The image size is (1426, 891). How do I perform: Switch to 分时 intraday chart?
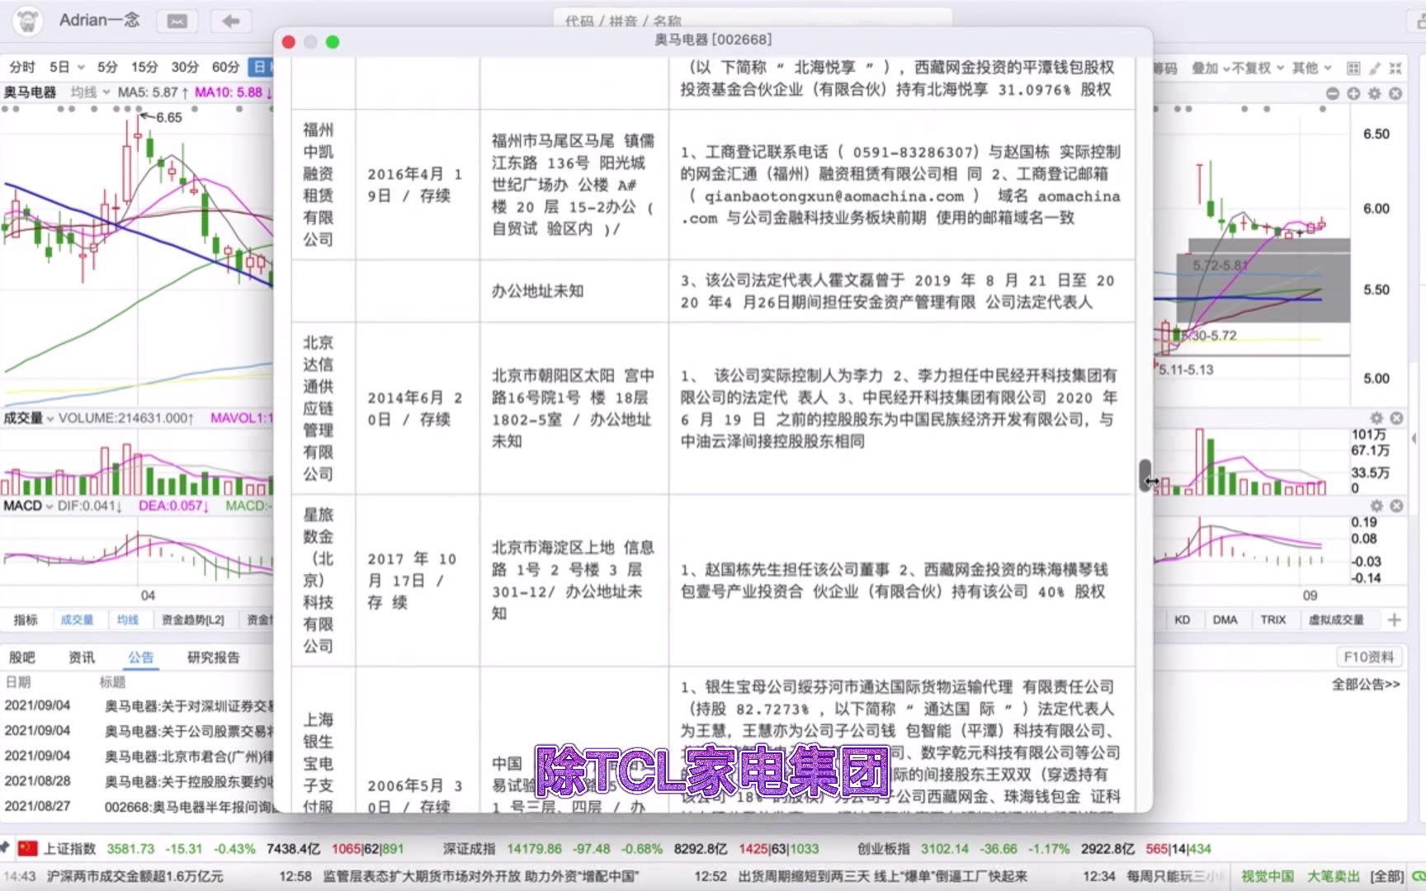point(22,67)
